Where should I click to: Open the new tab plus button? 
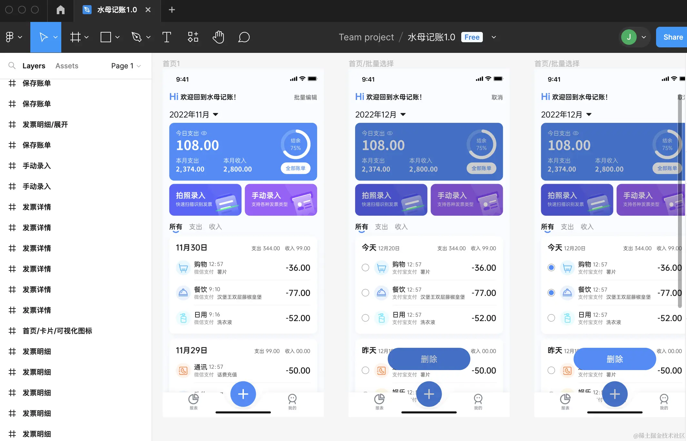(172, 10)
